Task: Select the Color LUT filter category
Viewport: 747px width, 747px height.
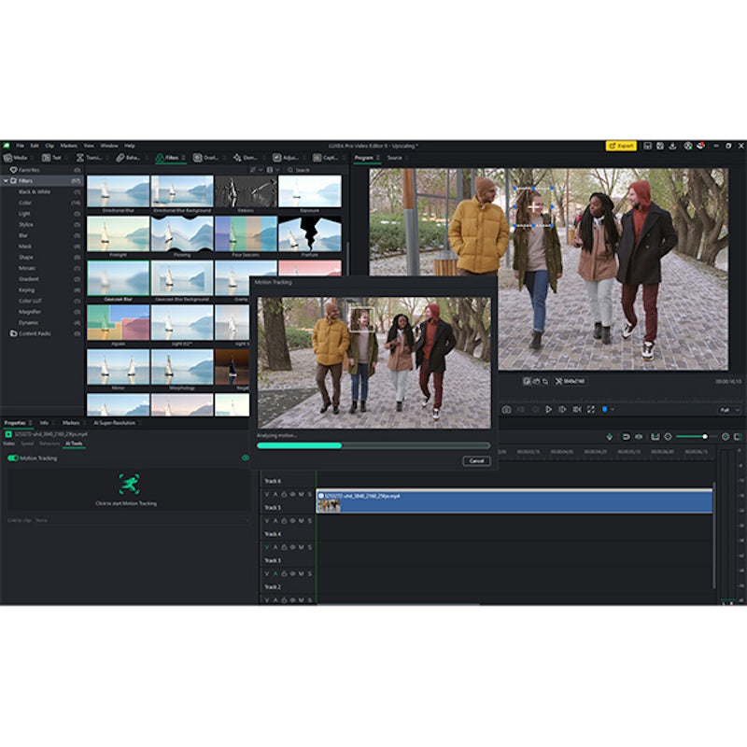Action: (x=30, y=301)
